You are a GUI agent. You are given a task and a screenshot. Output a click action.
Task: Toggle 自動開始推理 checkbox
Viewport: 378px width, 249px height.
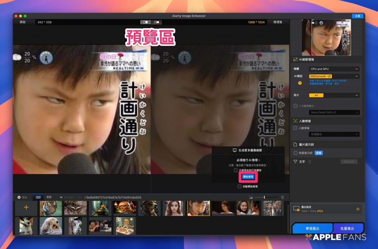(x=240, y=186)
